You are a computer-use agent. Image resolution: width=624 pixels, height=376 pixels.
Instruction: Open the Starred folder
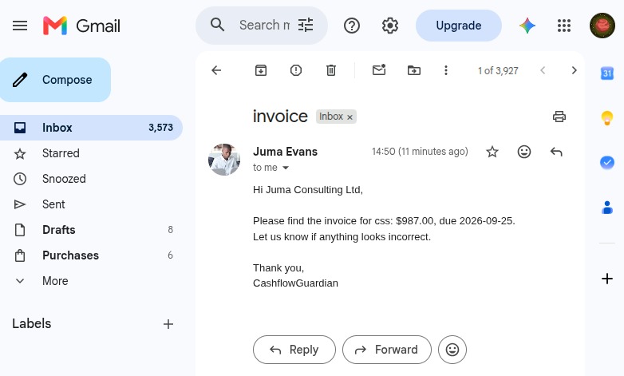tap(91, 153)
